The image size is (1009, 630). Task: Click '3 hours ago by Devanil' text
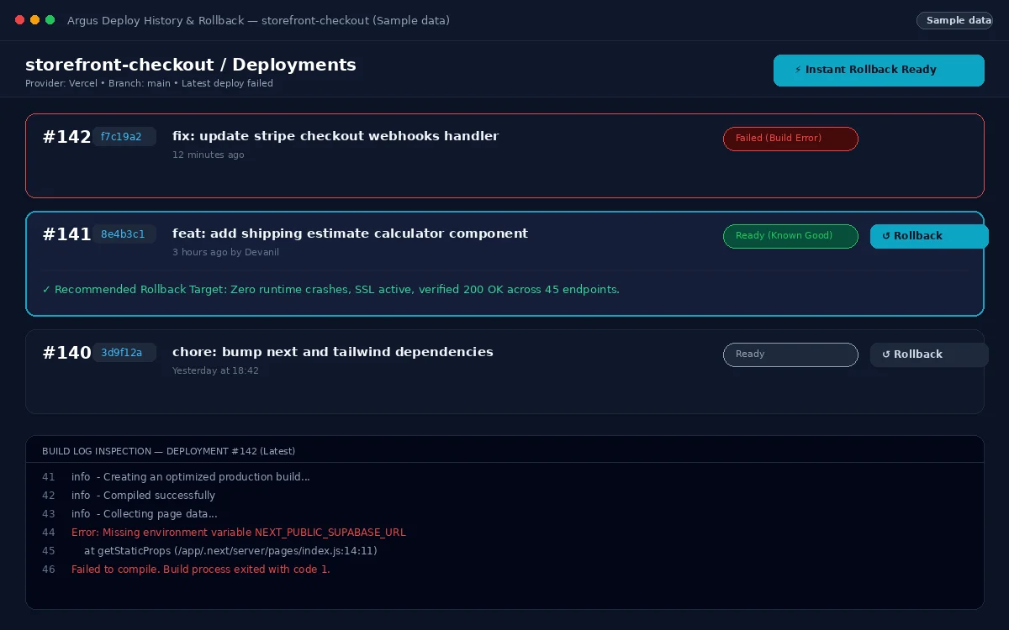[225, 252]
